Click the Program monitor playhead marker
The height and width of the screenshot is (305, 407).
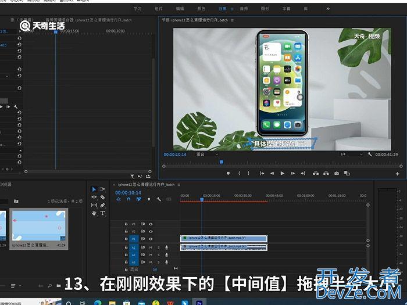[221, 162]
